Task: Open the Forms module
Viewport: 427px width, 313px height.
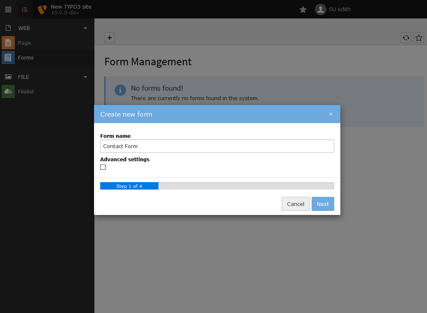Action: click(x=25, y=57)
